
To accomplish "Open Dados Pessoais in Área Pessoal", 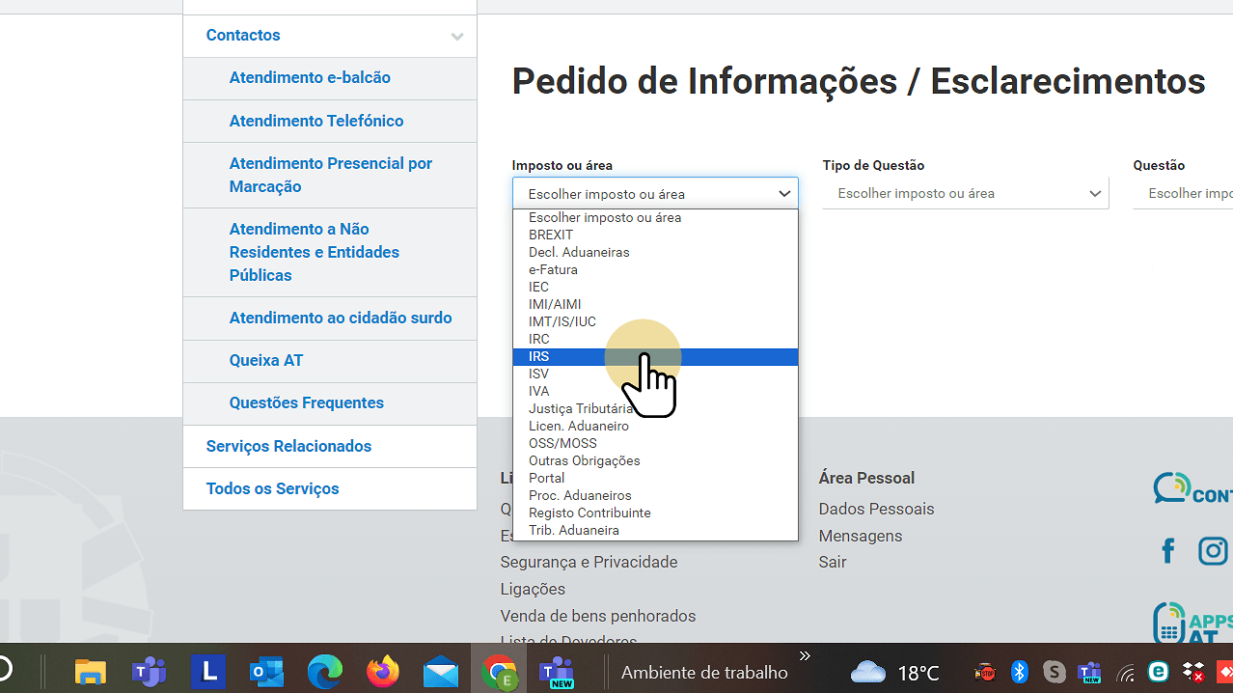I will point(876,509).
